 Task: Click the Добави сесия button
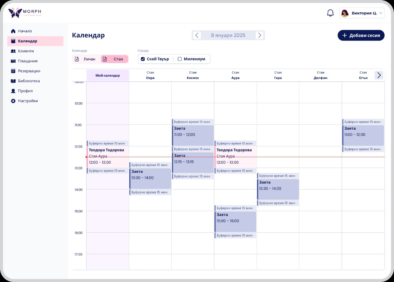(x=361, y=35)
